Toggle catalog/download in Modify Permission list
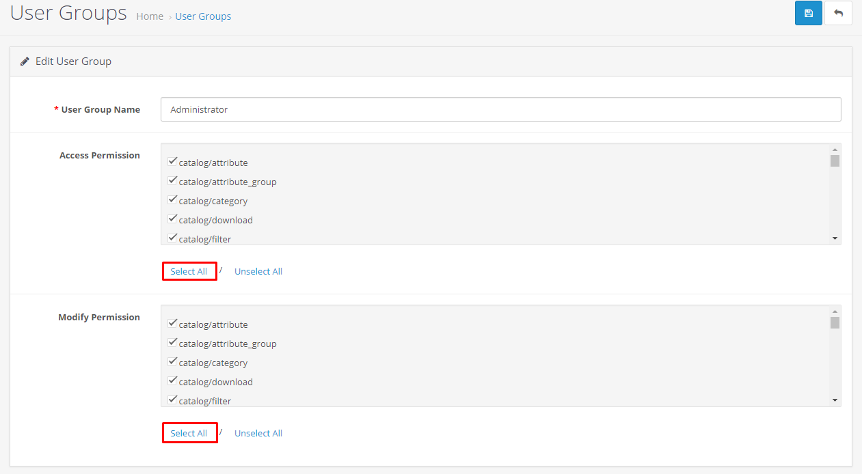Image resolution: width=862 pixels, height=474 pixels. [172, 381]
